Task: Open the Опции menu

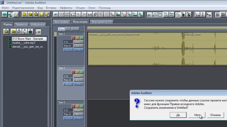Action: coord(80,8)
